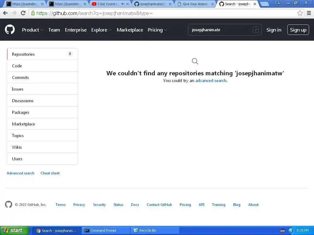The height and width of the screenshot is (235, 314).
Task: Expand the Pricing dropdown in header
Action: [157, 30]
